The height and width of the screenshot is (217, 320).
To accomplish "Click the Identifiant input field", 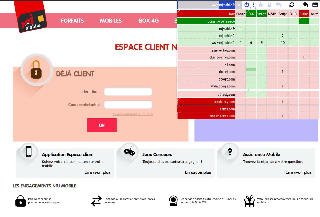I will pyautogui.click(x=128, y=92).
